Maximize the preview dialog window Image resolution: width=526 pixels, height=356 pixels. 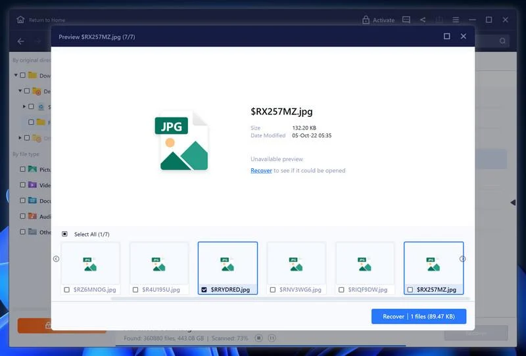(x=447, y=36)
